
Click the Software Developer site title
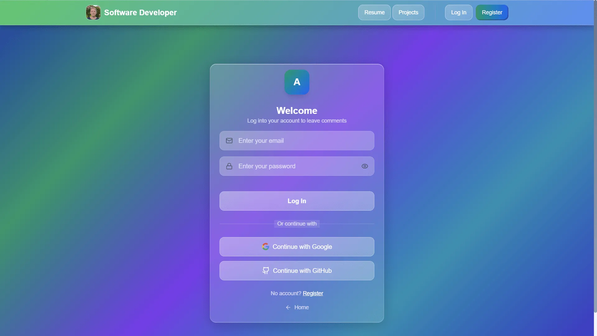(140, 12)
